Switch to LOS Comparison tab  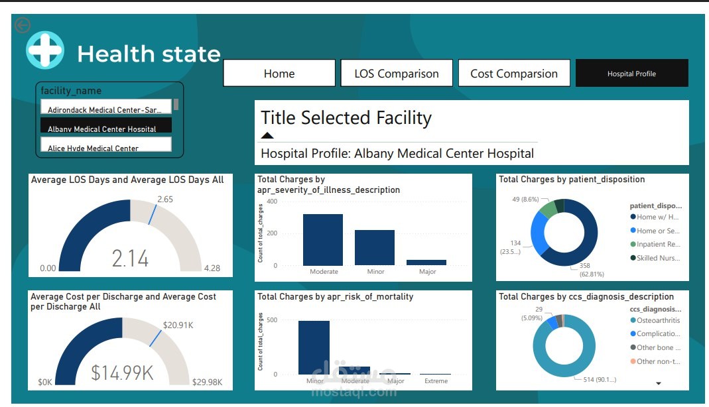click(397, 73)
